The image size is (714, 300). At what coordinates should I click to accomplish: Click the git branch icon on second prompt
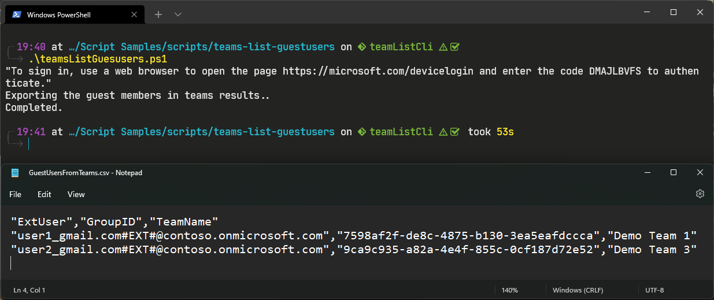[362, 132]
